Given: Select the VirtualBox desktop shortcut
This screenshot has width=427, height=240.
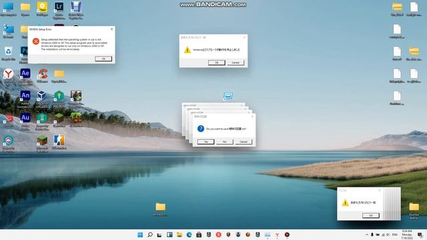Looking at the screenshot, I should (41, 95).
